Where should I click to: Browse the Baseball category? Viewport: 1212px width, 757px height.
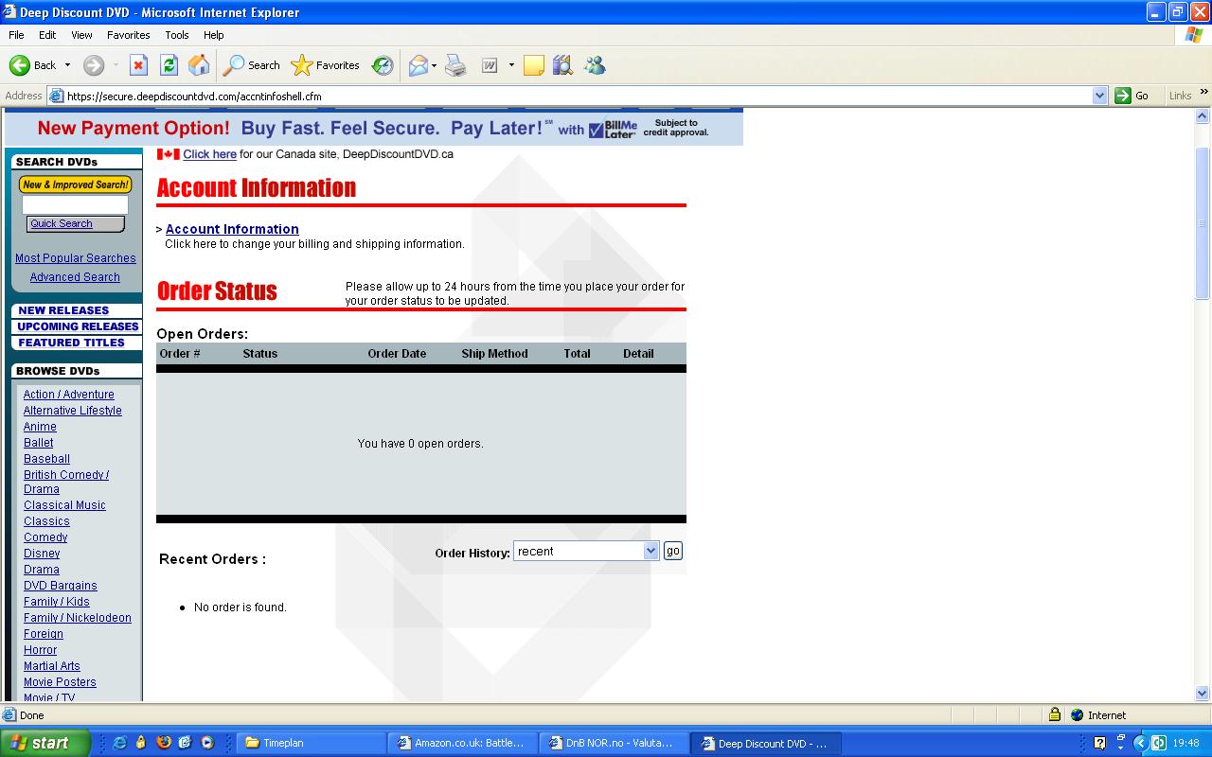(46, 459)
